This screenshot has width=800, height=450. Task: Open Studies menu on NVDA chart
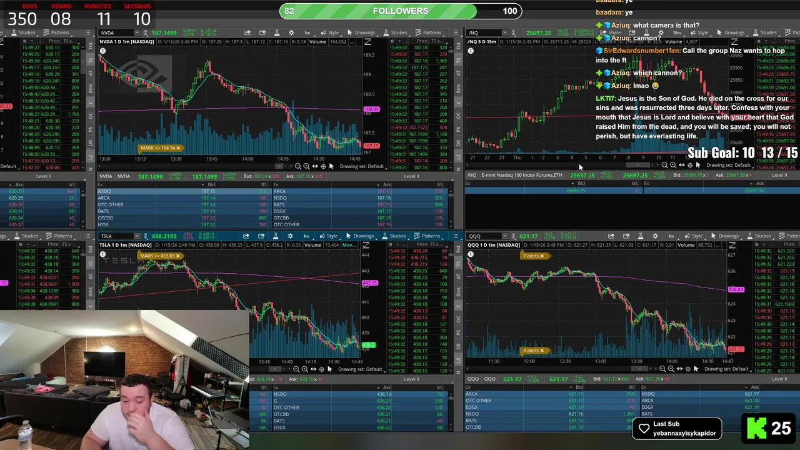tap(395, 32)
